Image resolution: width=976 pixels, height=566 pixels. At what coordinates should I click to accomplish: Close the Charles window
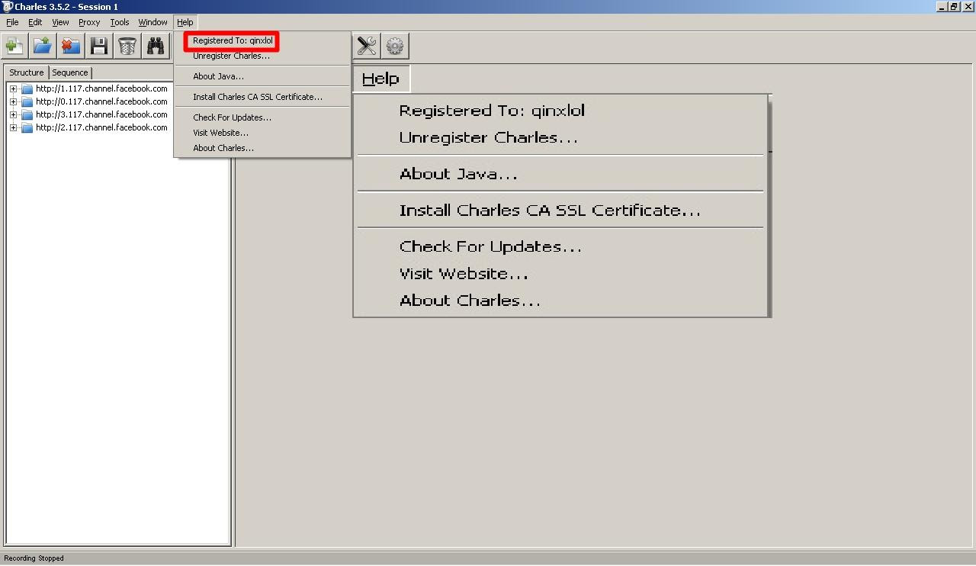pyautogui.click(x=968, y=6)
